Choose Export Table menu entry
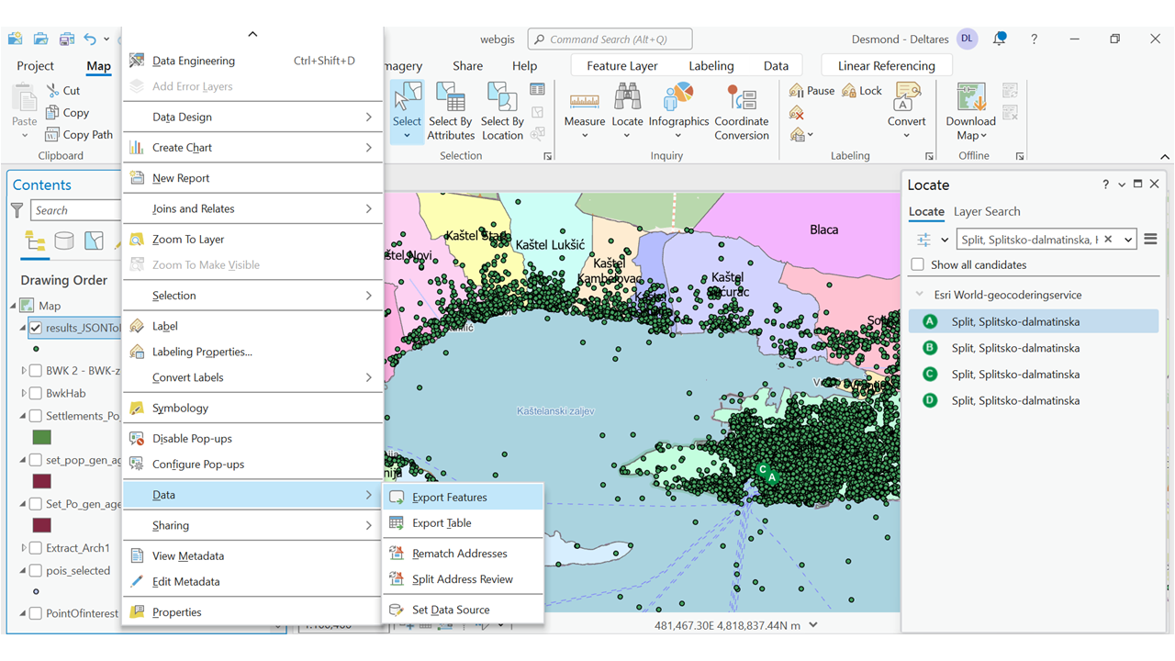 coord(464,522)
